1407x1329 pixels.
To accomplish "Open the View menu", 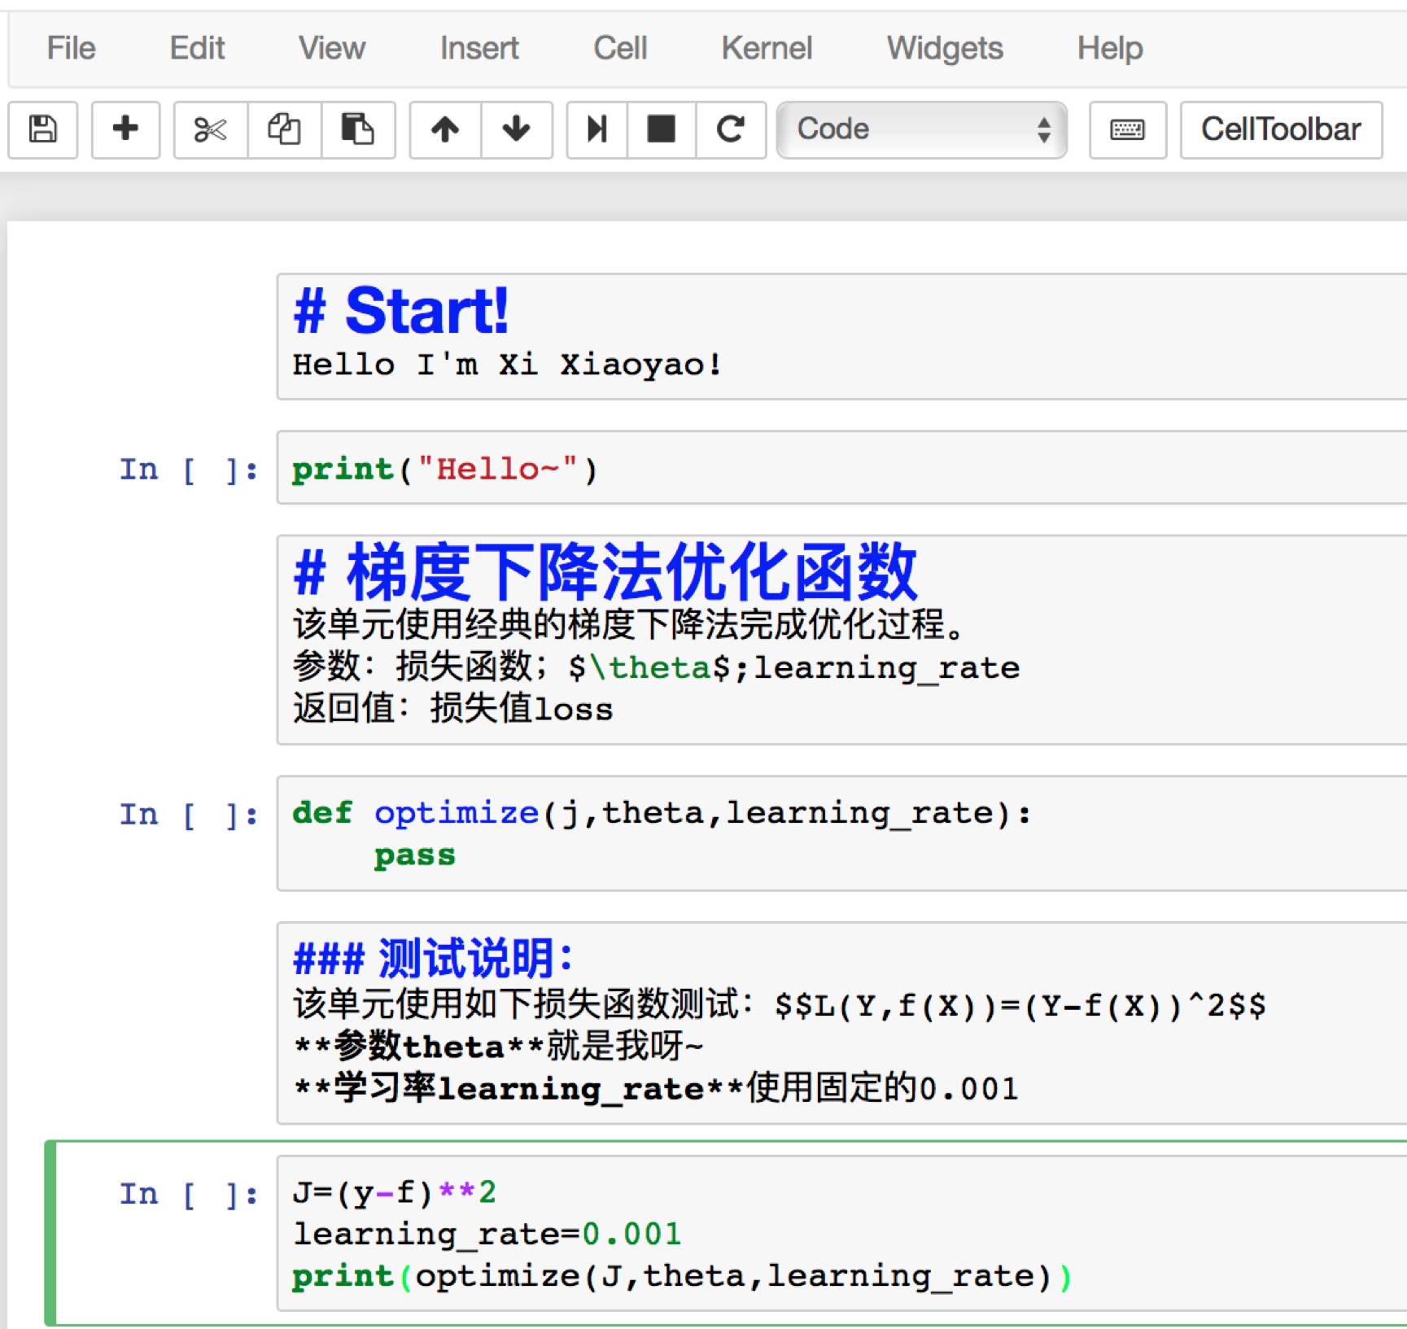I will pos(331,48).
